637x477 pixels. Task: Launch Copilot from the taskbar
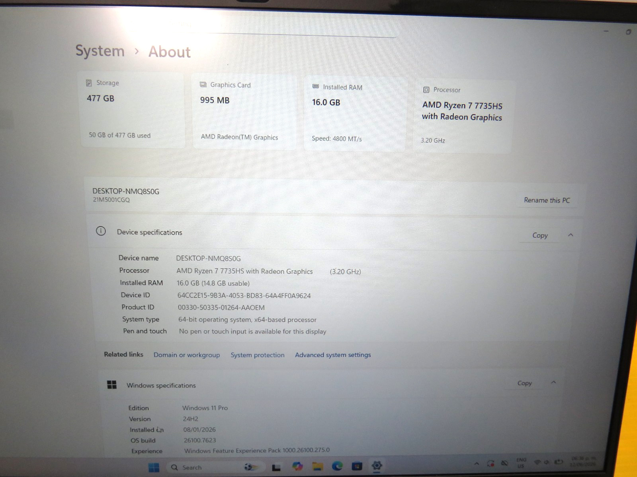tap(297, 466)
